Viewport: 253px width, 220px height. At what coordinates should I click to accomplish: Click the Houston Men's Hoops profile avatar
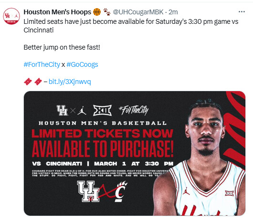tap(11, 16)
